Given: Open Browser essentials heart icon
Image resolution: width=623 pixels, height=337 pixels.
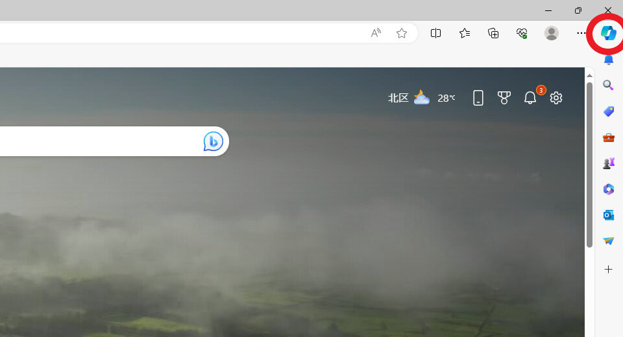Looking at the screenshot, I should [x=522, y=33].
